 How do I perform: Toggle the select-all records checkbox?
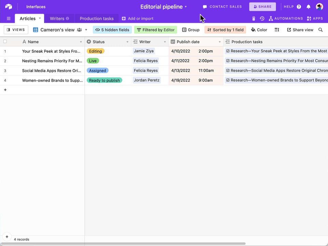click(x=5, y=41)
